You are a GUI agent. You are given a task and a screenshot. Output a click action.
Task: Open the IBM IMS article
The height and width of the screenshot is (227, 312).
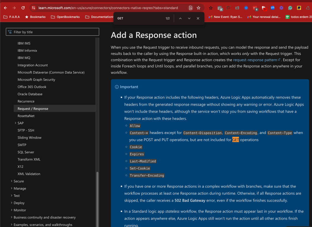point(24,43)
